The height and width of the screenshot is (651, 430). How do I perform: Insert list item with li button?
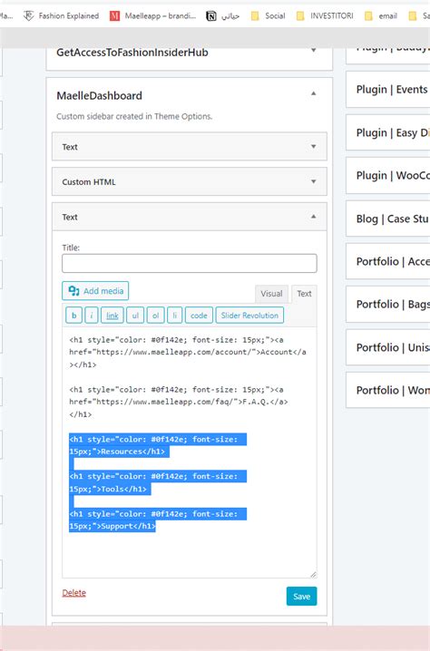coord(174,316)
